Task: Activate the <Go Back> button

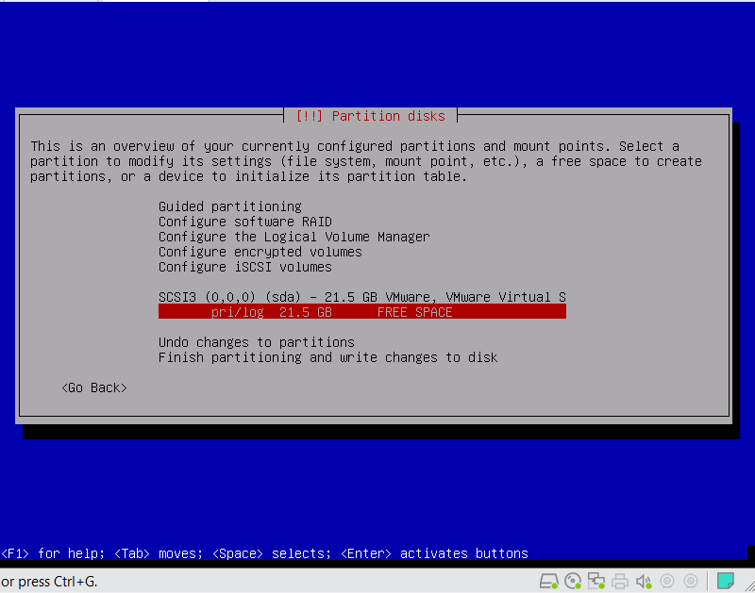Action: [94, 387]
